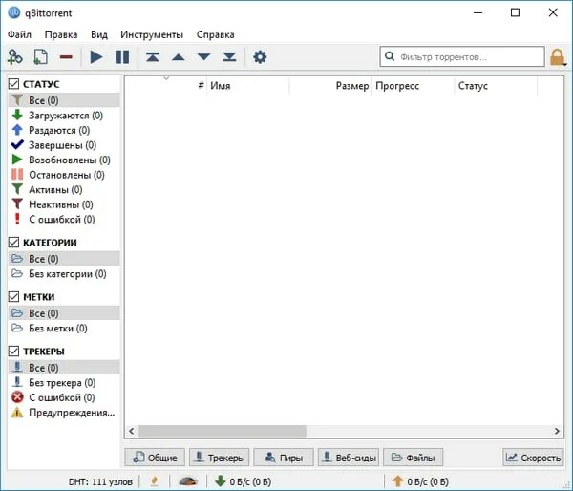Select Все (0) under ТРЕКЕРЫ
Image resolution: width=573 pixels, height=491 pixels.
click(64, 368)
